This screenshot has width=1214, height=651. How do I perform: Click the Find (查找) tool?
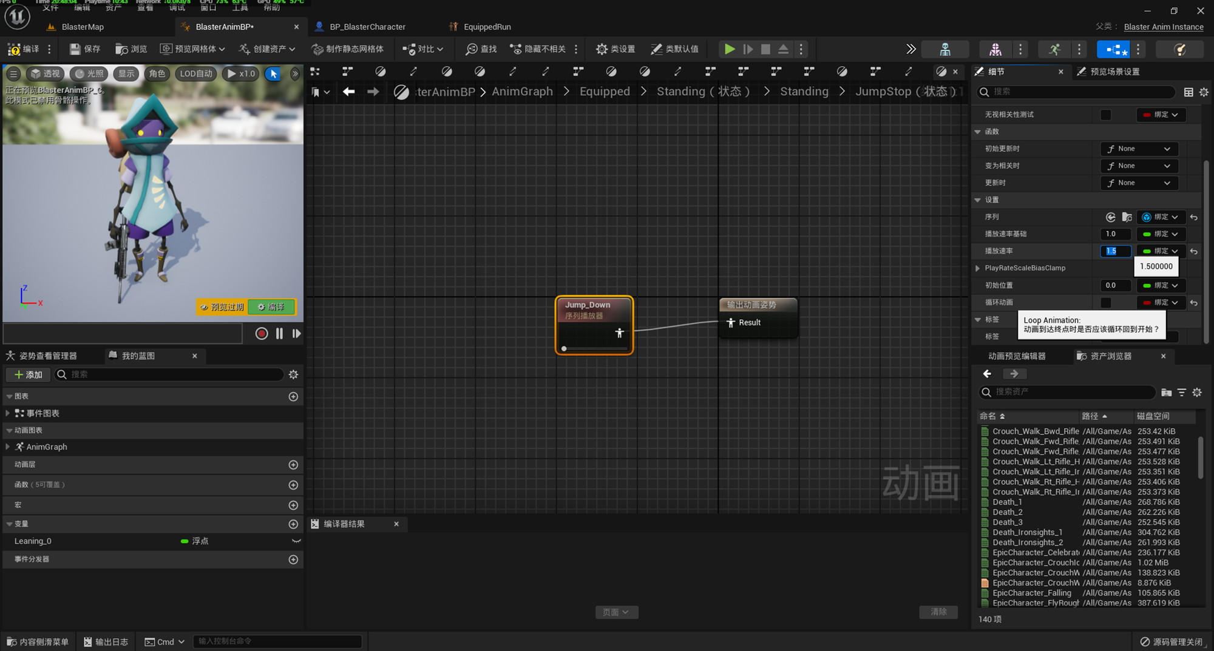(481, 49)
